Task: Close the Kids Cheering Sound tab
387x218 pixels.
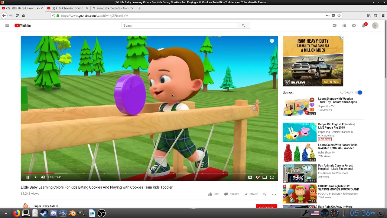Action: tap(87, 8)
